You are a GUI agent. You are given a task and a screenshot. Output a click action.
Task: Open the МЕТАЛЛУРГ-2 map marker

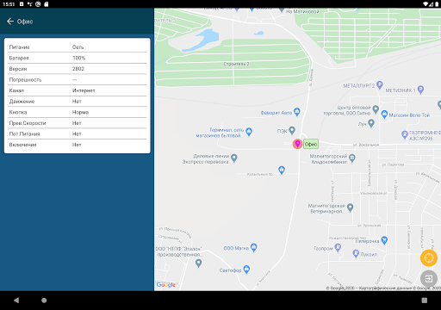tap(380, 84)
